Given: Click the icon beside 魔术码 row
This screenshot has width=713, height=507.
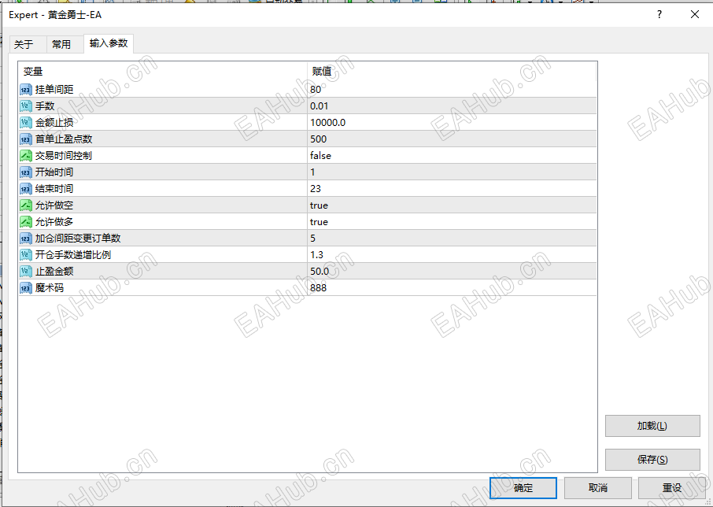Looking at the screenshot, I should [x=25, y=288].
